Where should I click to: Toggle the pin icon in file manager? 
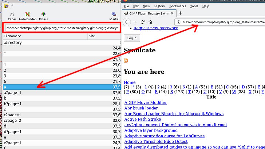click(12, 6)
